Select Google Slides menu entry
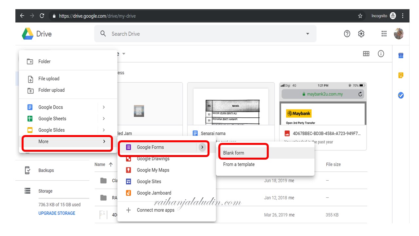The width and height of the screenshot is (419, 236). click(68, 130)
